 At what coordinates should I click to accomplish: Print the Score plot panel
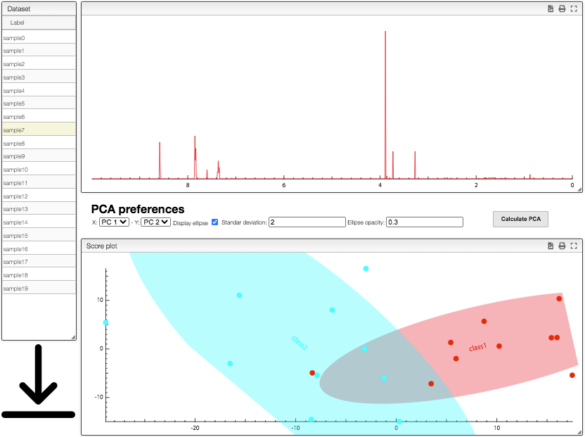click(x=562, y=246)
